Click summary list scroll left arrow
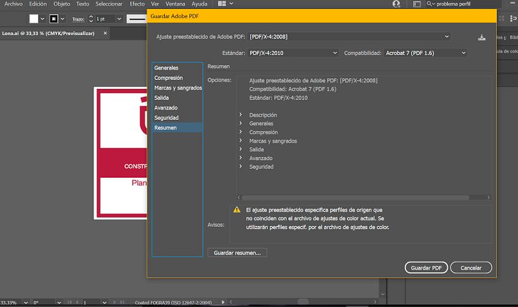 (x=239, y=197)
